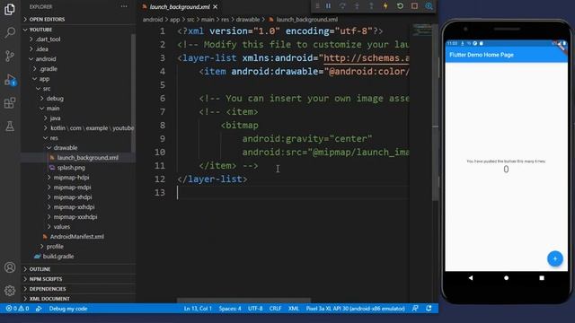This screenshot has width=575, height=323.
Task: Expand the NPM SCRIPTS section
Action: pyautogui.click(x=79, y=279)
